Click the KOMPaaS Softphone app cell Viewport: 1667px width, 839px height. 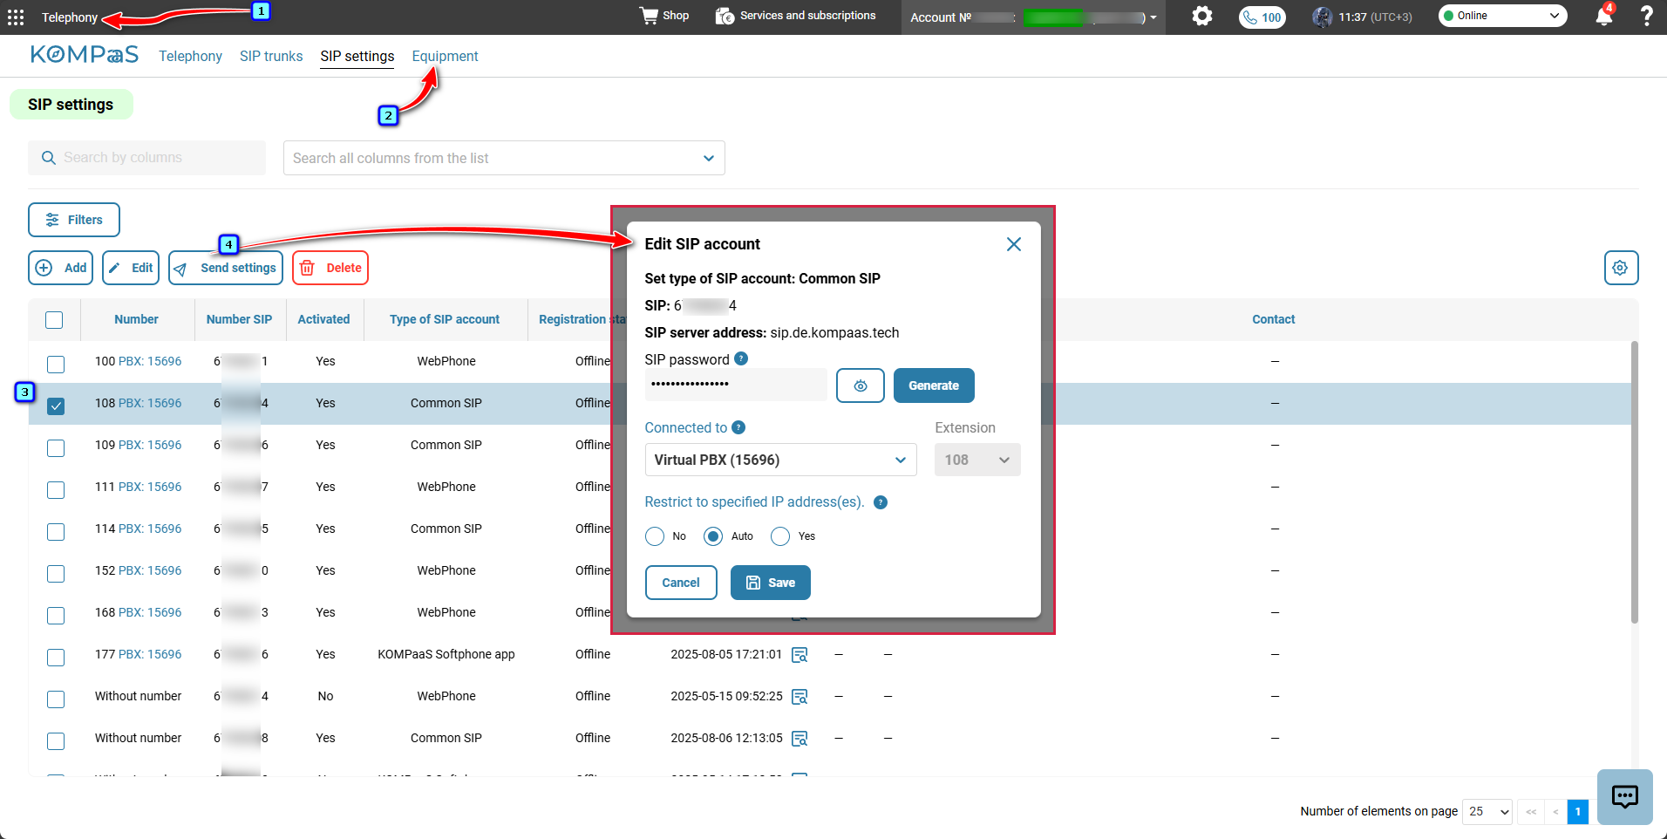[446, 654]
